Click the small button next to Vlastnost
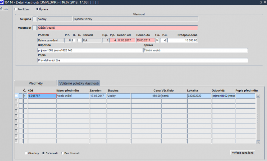Viewport: 267px width, 161px height. click(x=35, y=28)
